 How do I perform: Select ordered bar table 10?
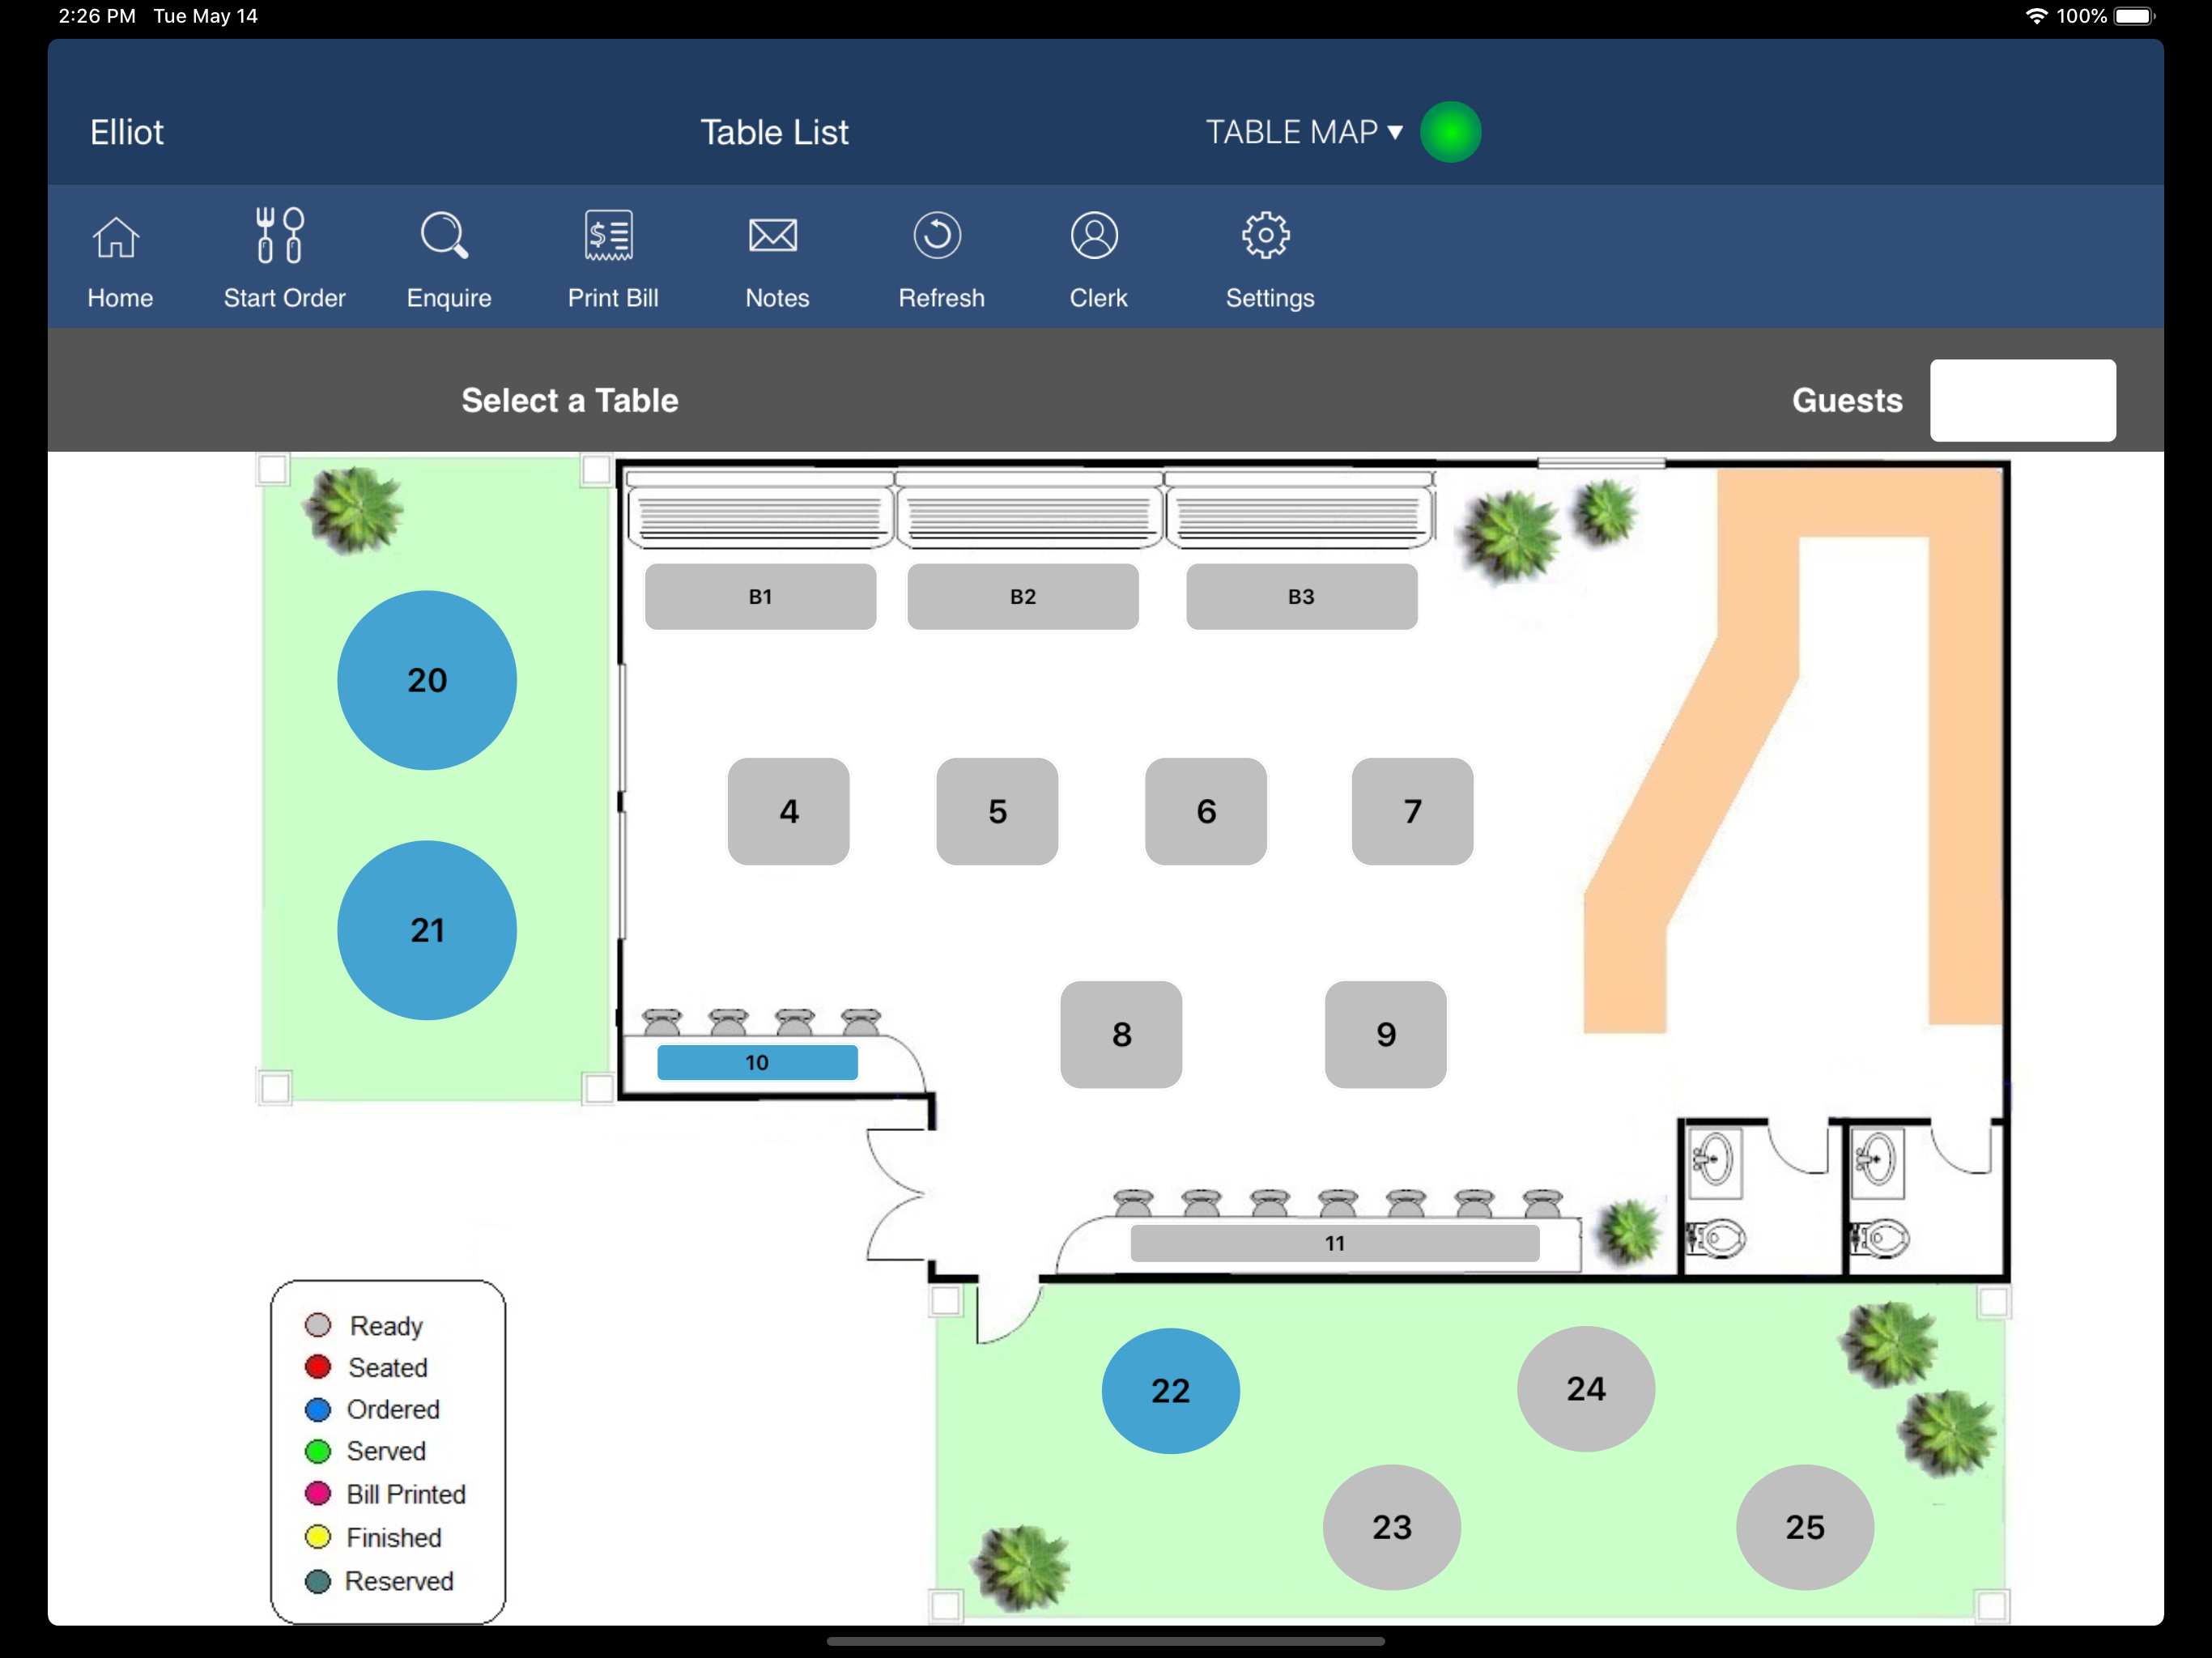(757, 1062)
